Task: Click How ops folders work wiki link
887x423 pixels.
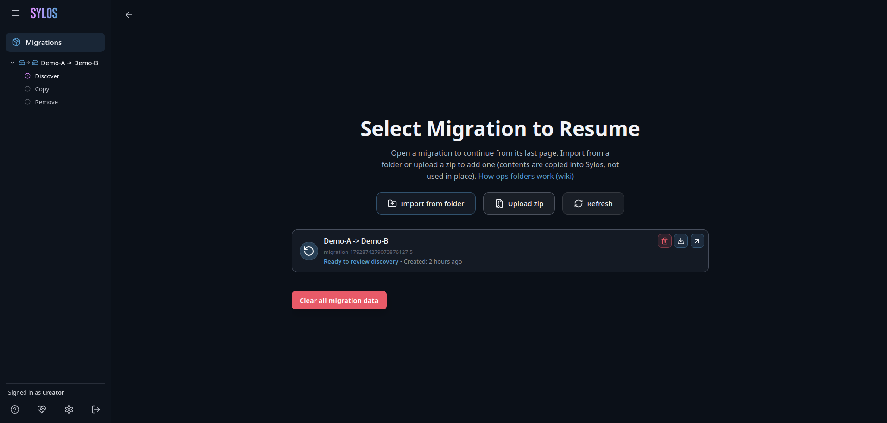Action: point(526,176)
